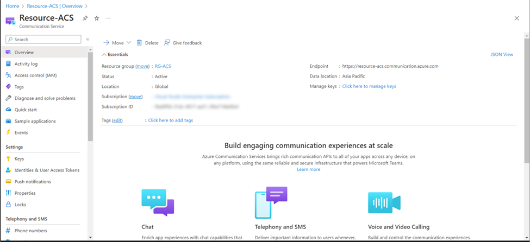The image size is (530, 242).
Task: Click the Push notifications icon
Action: click(x=9, y=182)
